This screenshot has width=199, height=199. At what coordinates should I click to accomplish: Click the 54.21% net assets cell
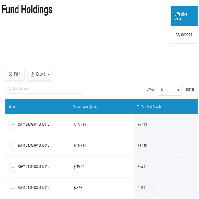point(143,146)
